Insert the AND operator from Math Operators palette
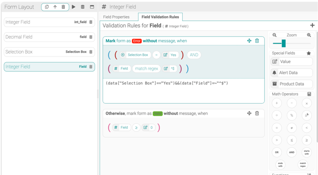This screenshot has height=175, width=318. 292,152
